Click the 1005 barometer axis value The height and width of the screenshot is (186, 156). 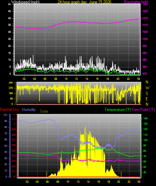[x=145, y=32]
